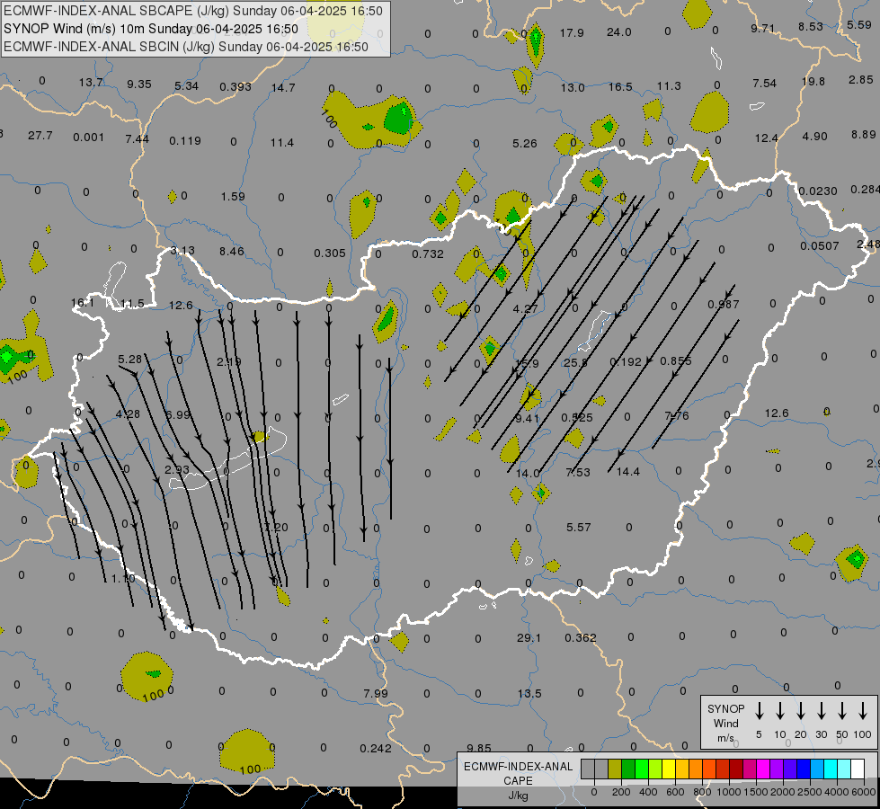Click the grid value 1.59

pos(233,197)
